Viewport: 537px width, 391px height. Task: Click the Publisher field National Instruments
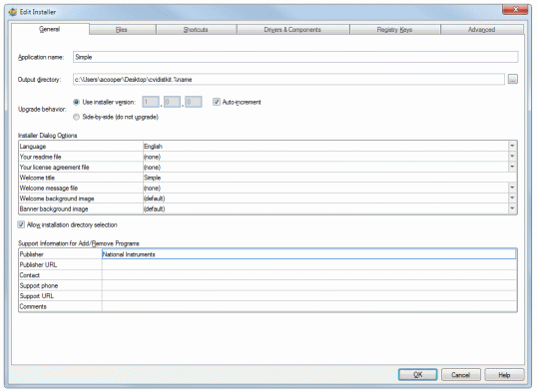[x=308, y=254]
